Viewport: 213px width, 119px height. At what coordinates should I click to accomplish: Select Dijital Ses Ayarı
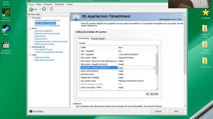coord(41,39)
